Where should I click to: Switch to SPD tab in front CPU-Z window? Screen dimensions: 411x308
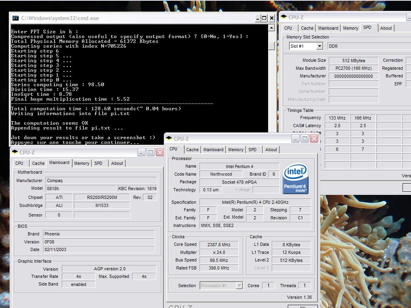tap(252, 150)
